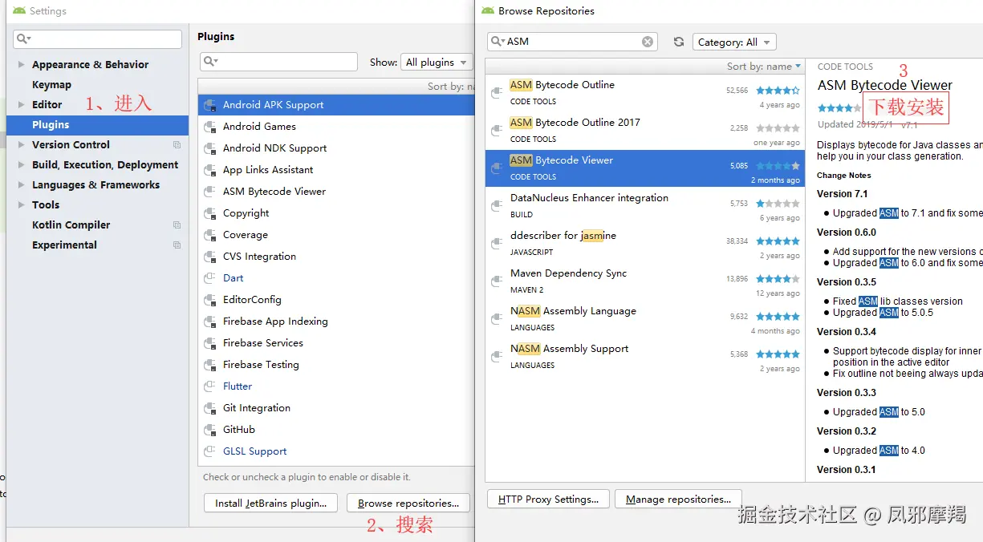
Task: Click the EditorConfig plugin icon
Action: (x=209, y=300)
